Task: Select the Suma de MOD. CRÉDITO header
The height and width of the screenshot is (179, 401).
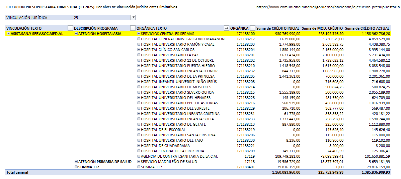Action: pos(322,28)
